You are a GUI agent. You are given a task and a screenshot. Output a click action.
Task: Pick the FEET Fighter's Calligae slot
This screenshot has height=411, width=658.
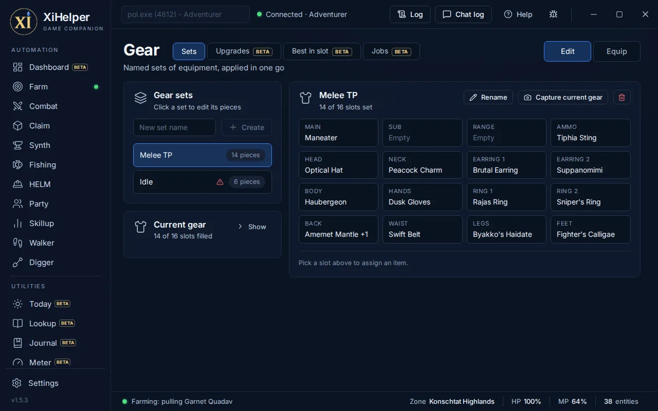(x=591, y=229)
